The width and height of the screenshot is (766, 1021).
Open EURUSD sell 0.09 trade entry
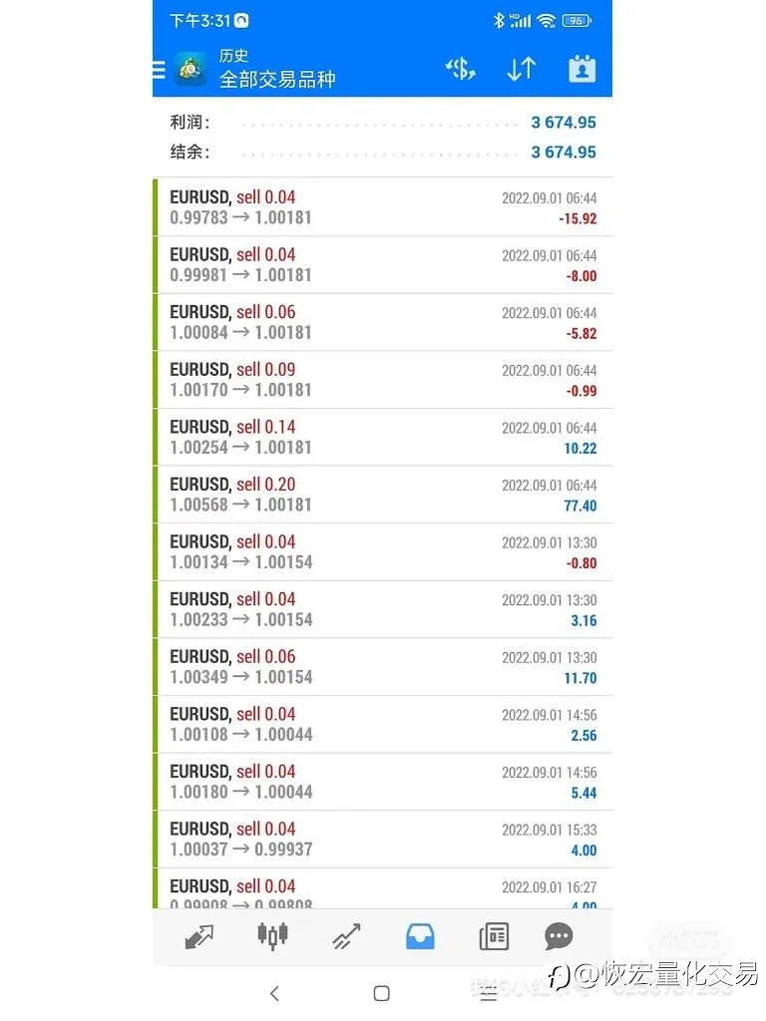click(x=383, y=380)
